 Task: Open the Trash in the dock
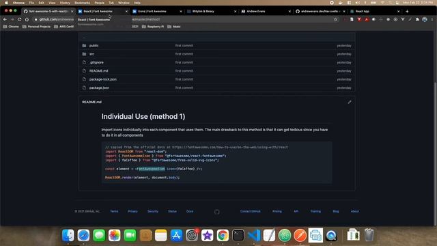(369, 235)
